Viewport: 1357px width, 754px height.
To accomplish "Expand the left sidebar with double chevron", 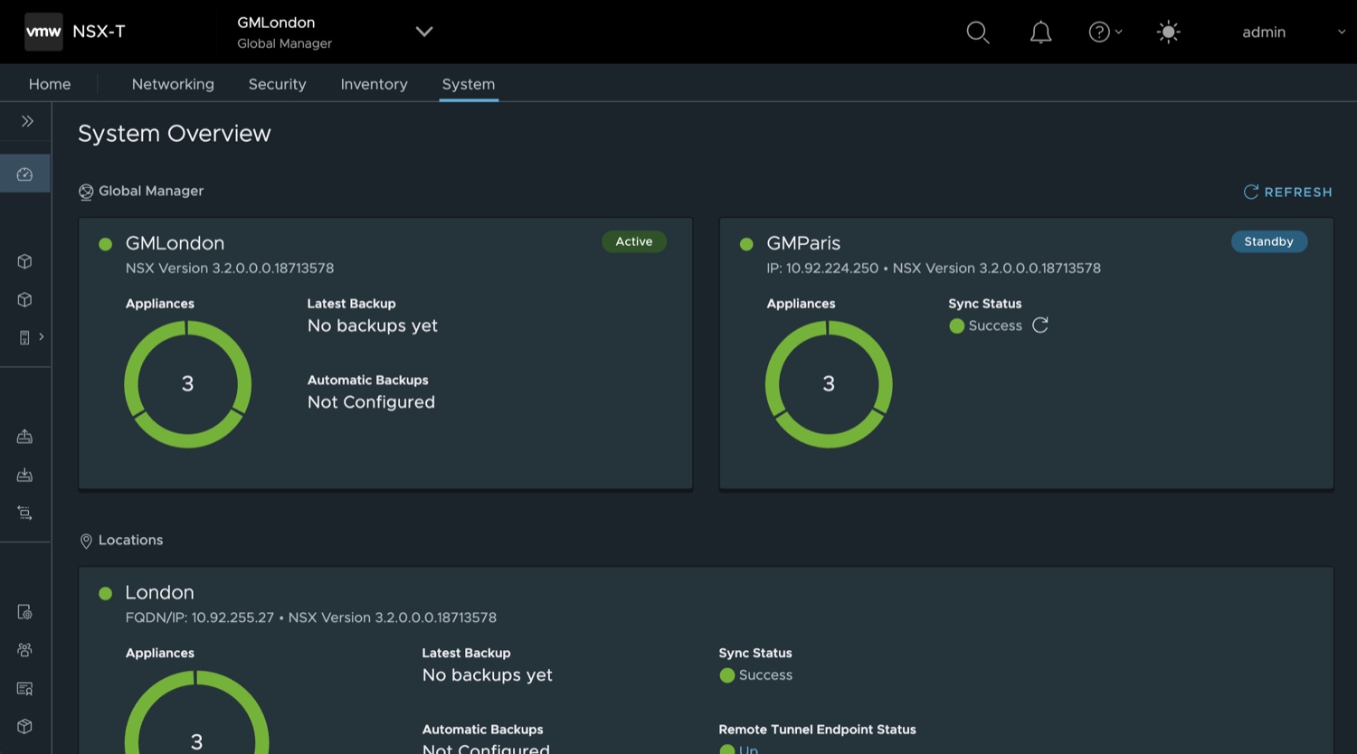I will point(27,121).
